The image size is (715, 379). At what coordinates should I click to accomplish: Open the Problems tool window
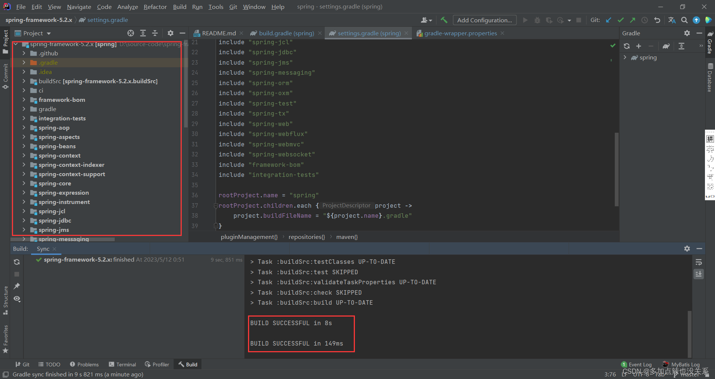[84, 365]
